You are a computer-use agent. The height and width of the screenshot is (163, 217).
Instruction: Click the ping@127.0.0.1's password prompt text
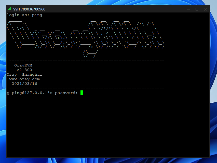click(x=45, y=93)
